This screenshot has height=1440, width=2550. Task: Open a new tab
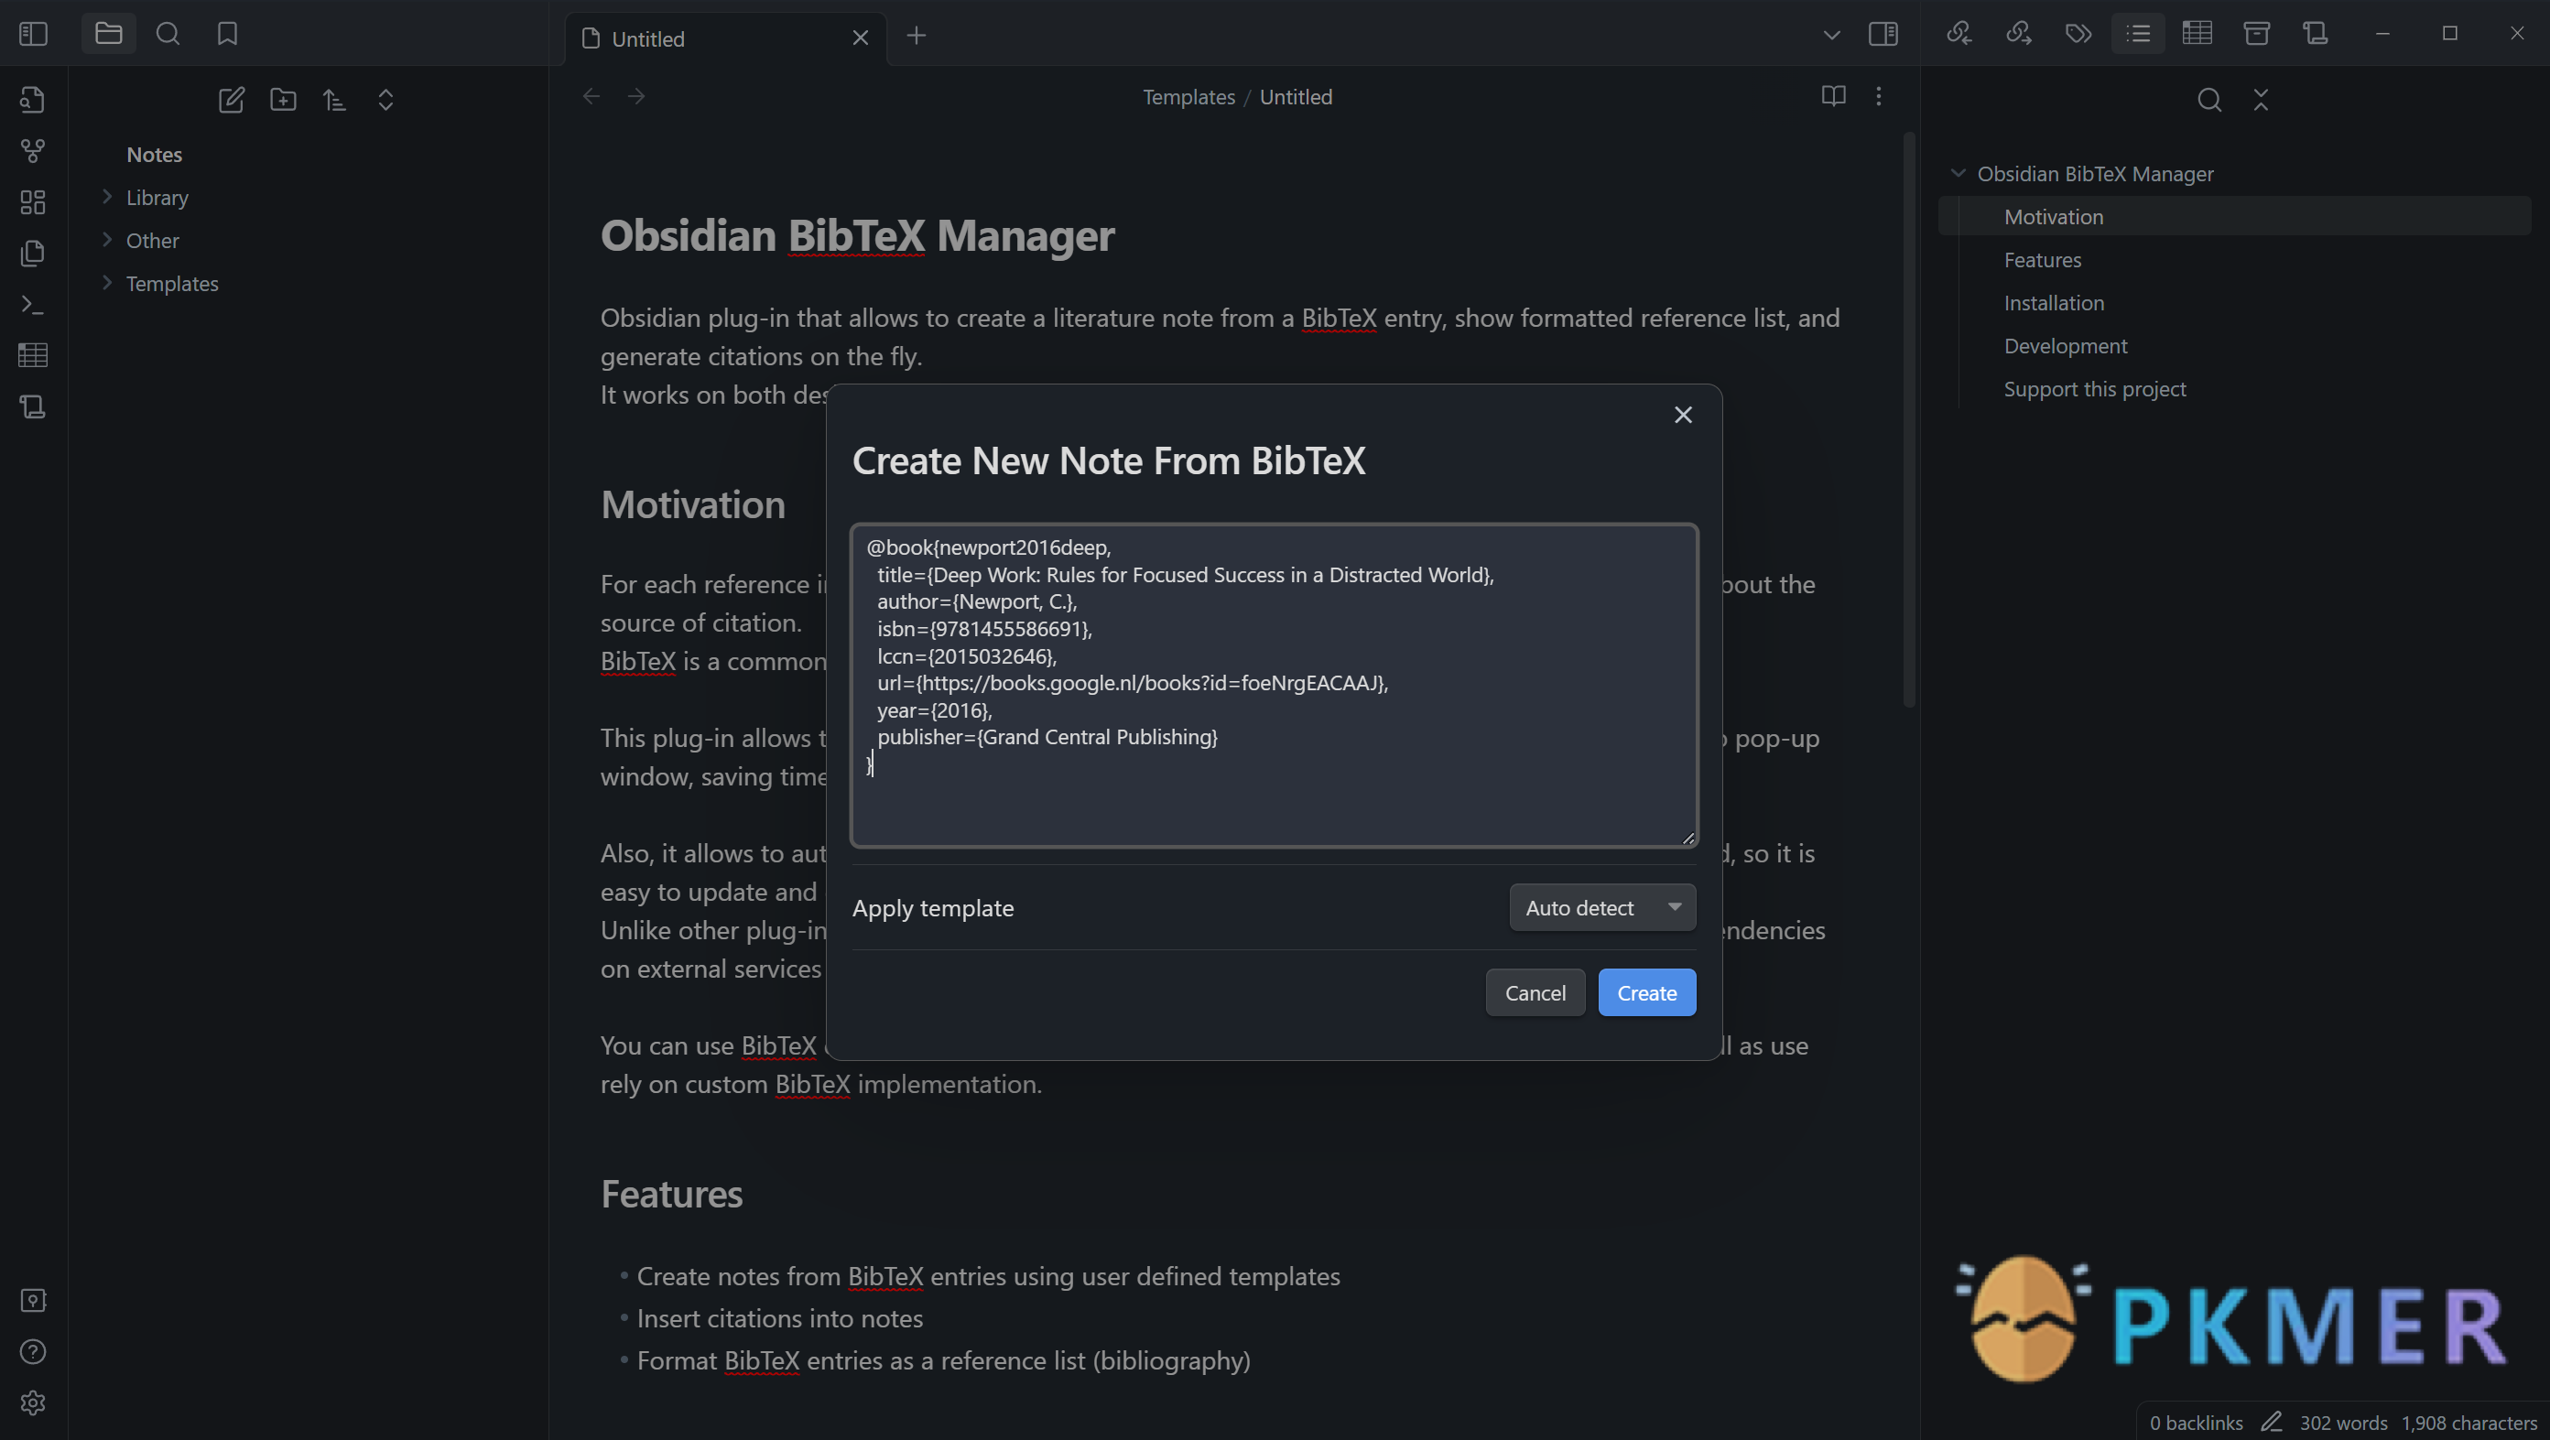tap(917, 37)
